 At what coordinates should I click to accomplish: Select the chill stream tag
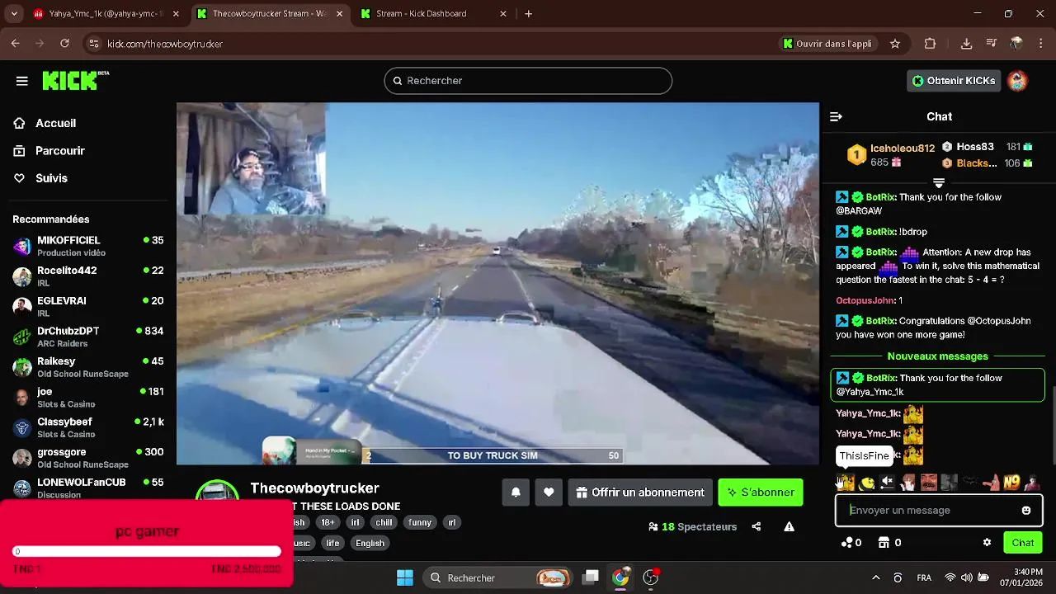(x=384, y=522)
